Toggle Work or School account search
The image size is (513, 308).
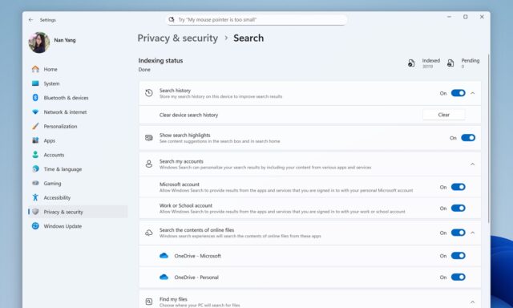pos(458,209)
